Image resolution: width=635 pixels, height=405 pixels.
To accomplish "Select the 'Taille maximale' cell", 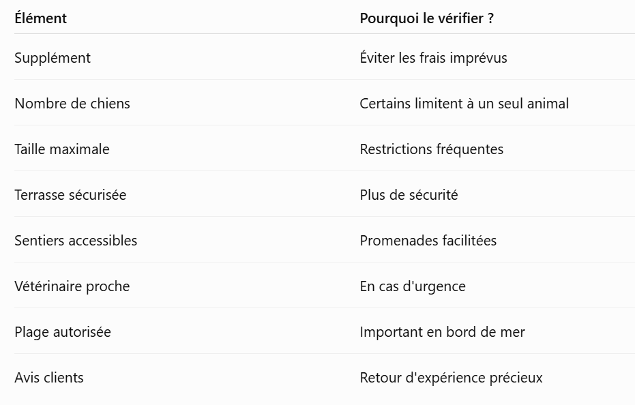I will click(62, 149).
